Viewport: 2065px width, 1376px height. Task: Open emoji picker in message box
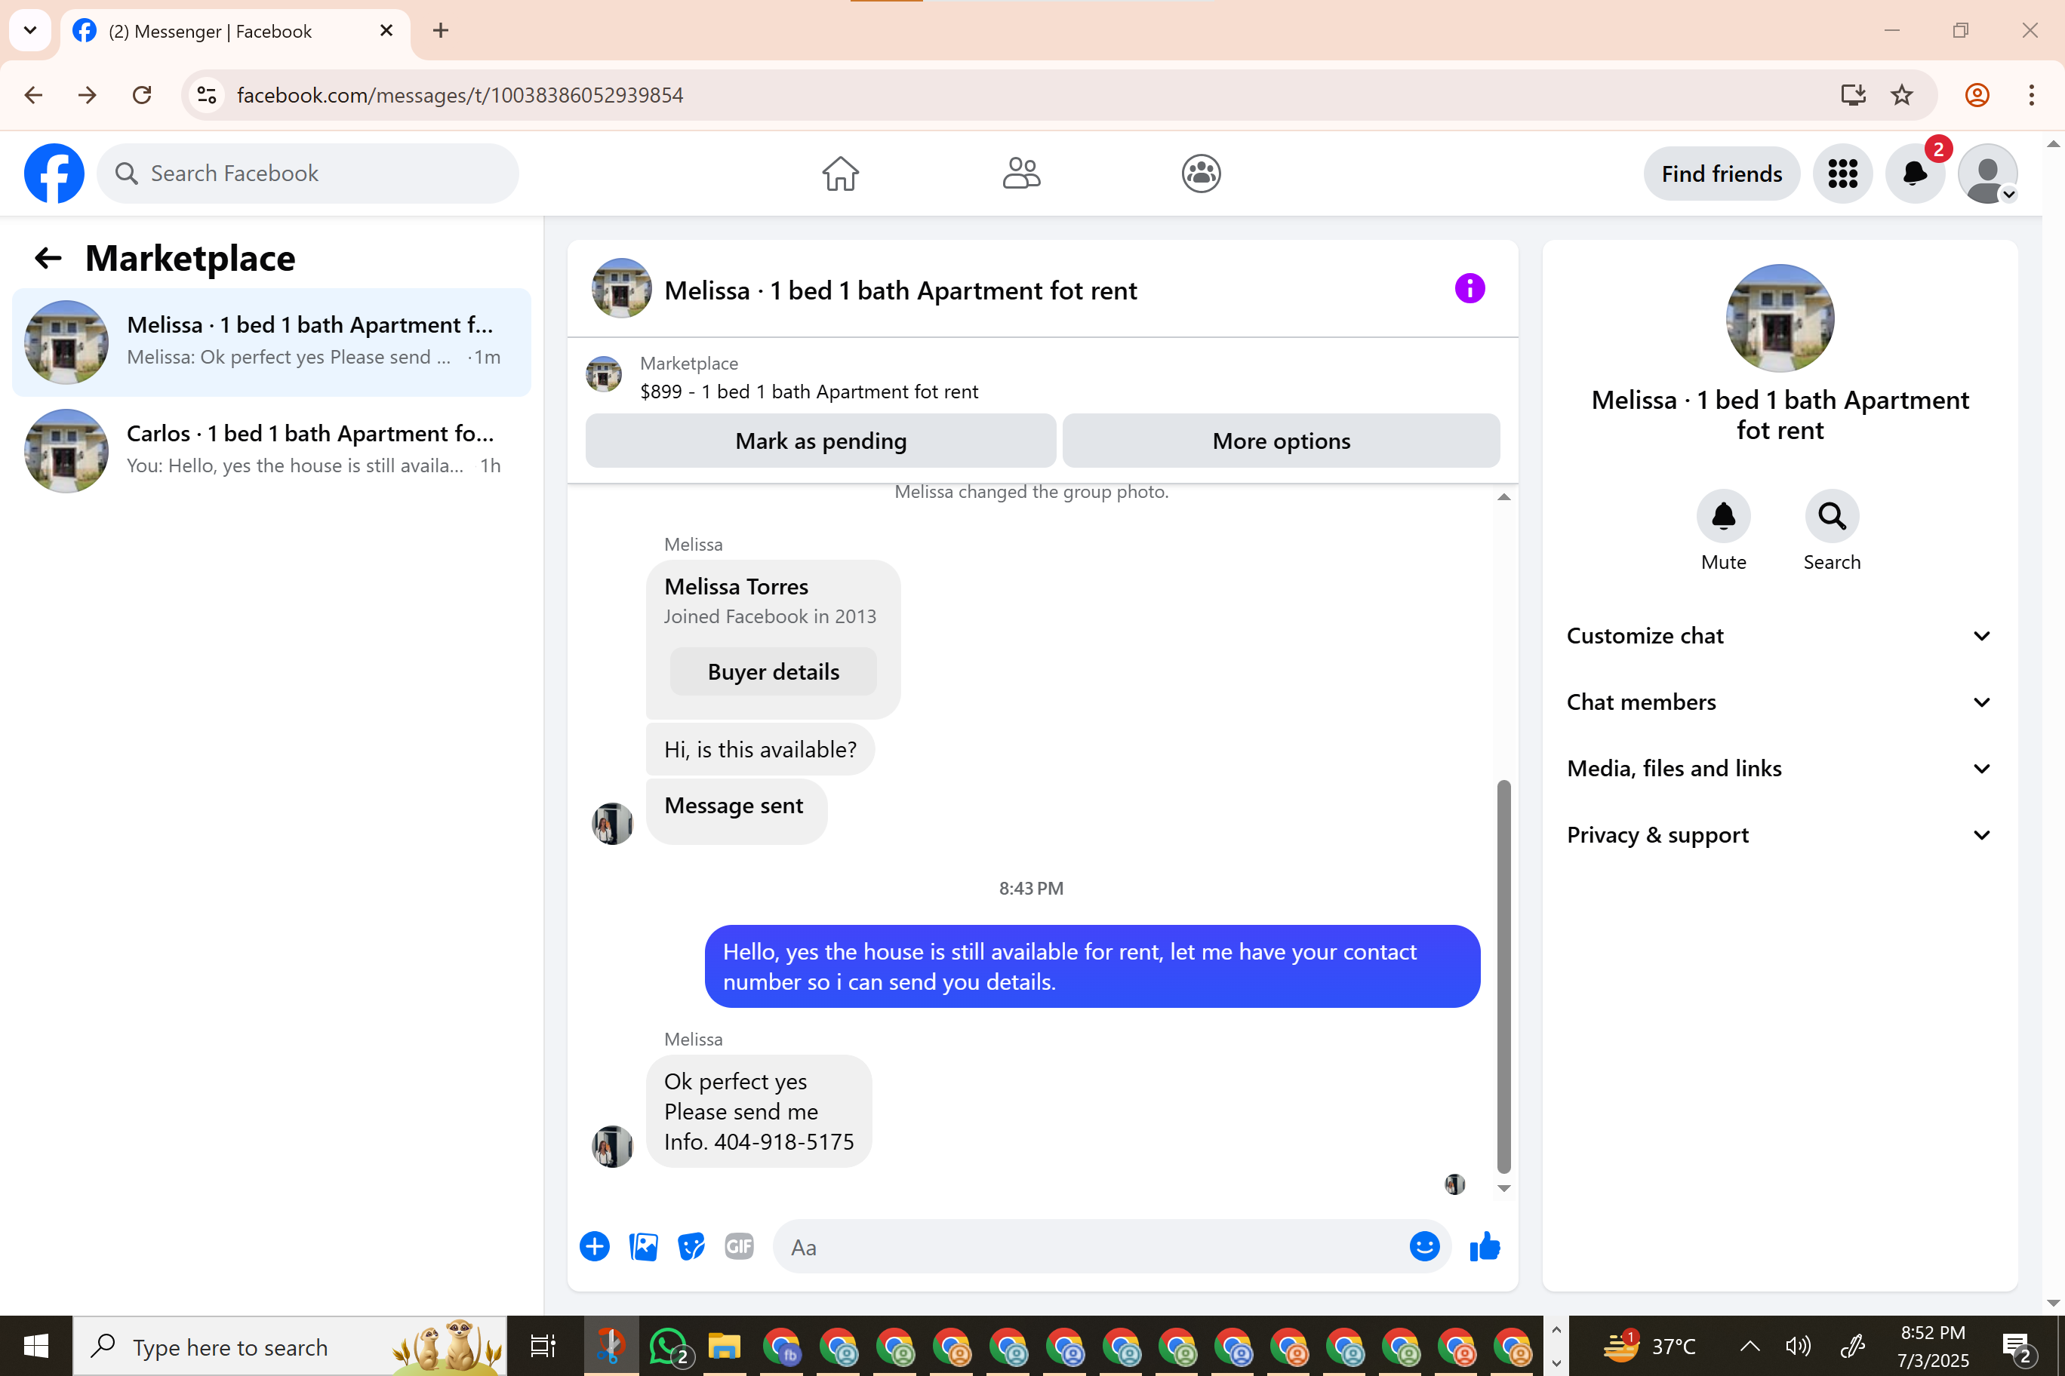[1423, 1246]
